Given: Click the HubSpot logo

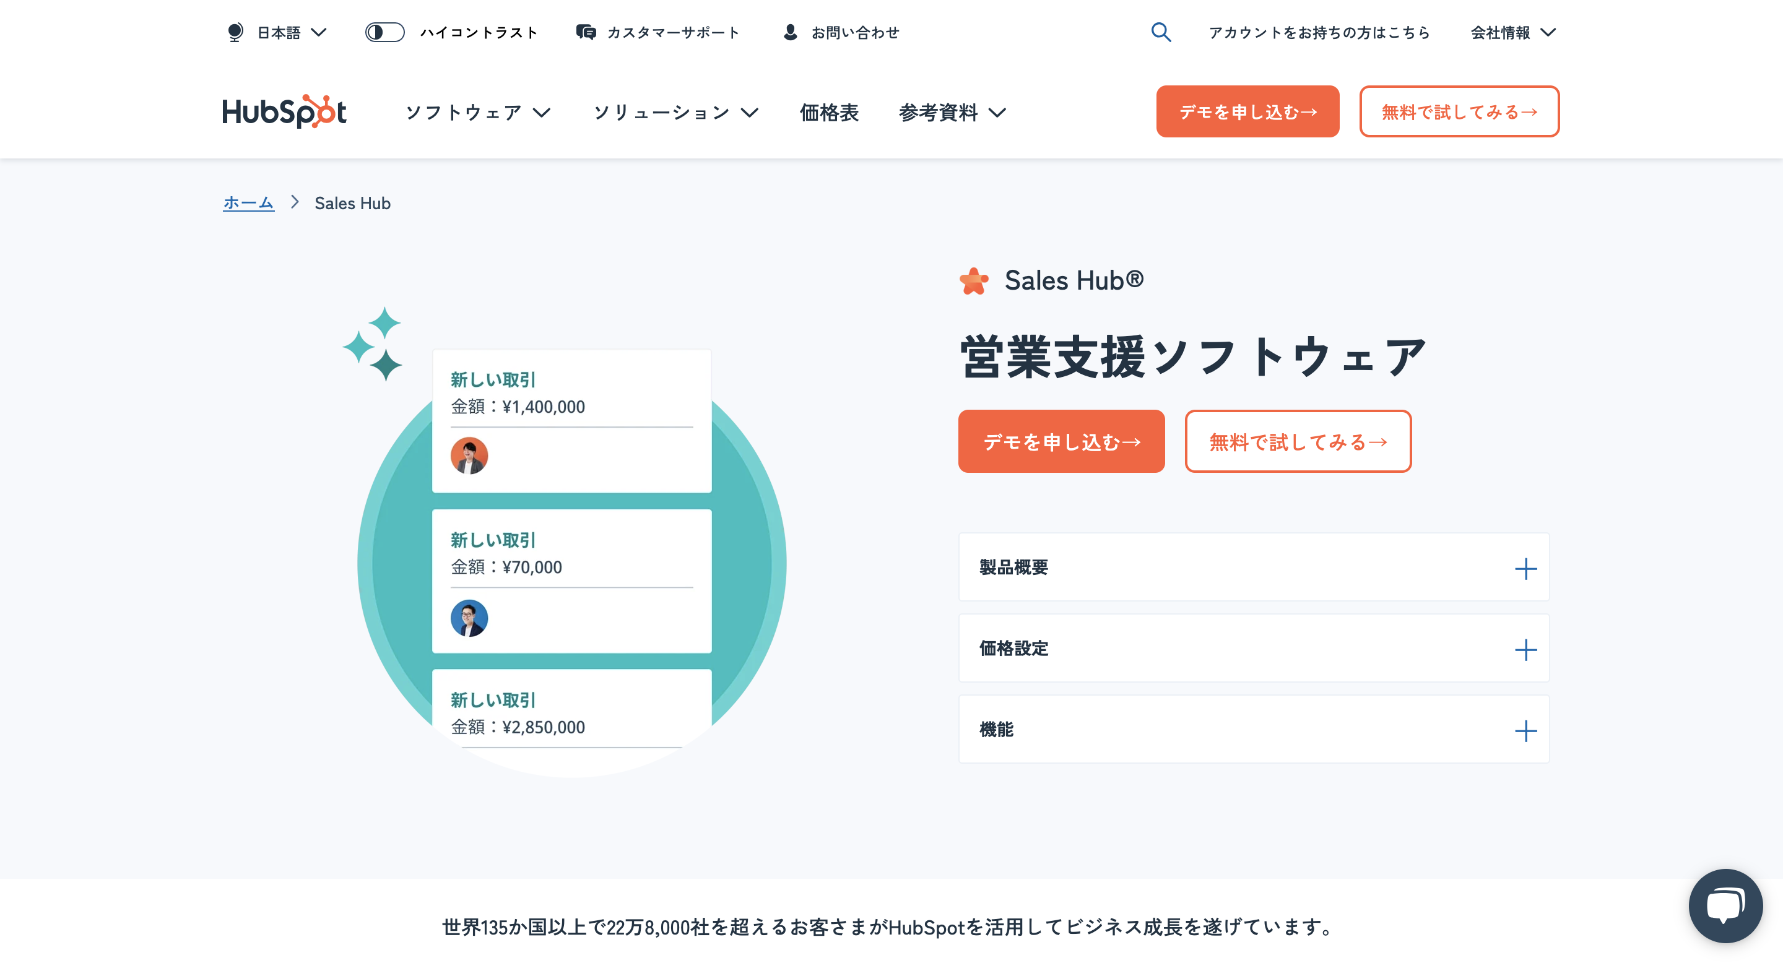Looking at the screenshot, I should click(284, 111).
